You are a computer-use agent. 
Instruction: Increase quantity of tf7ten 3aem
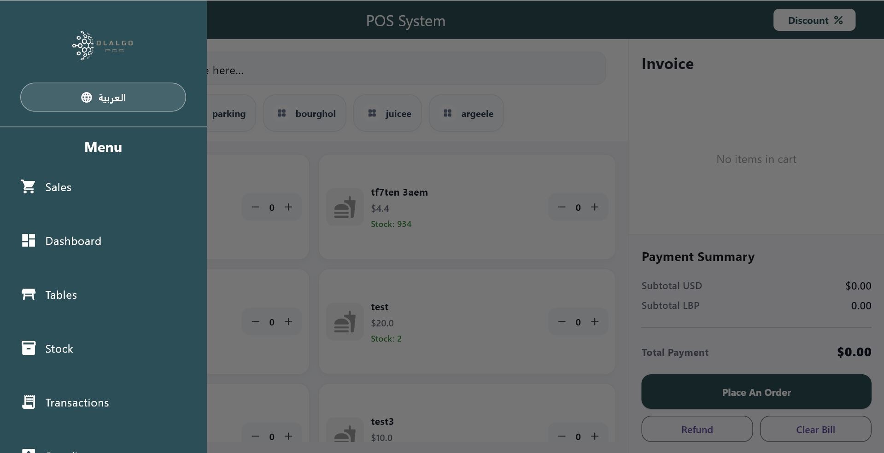[595, 207]
